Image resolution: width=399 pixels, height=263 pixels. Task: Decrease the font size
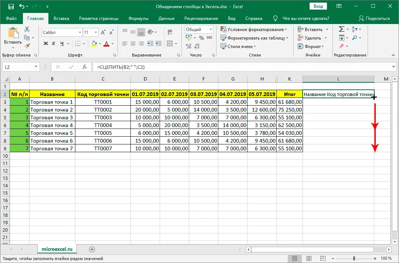(112, 32)
